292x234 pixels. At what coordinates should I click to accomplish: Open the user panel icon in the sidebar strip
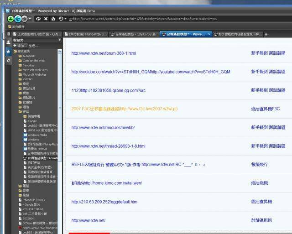tap(8, 42)
